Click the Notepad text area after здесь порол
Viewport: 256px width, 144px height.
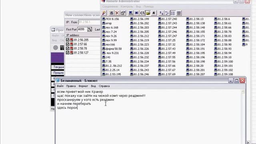(x=78, y=108)
